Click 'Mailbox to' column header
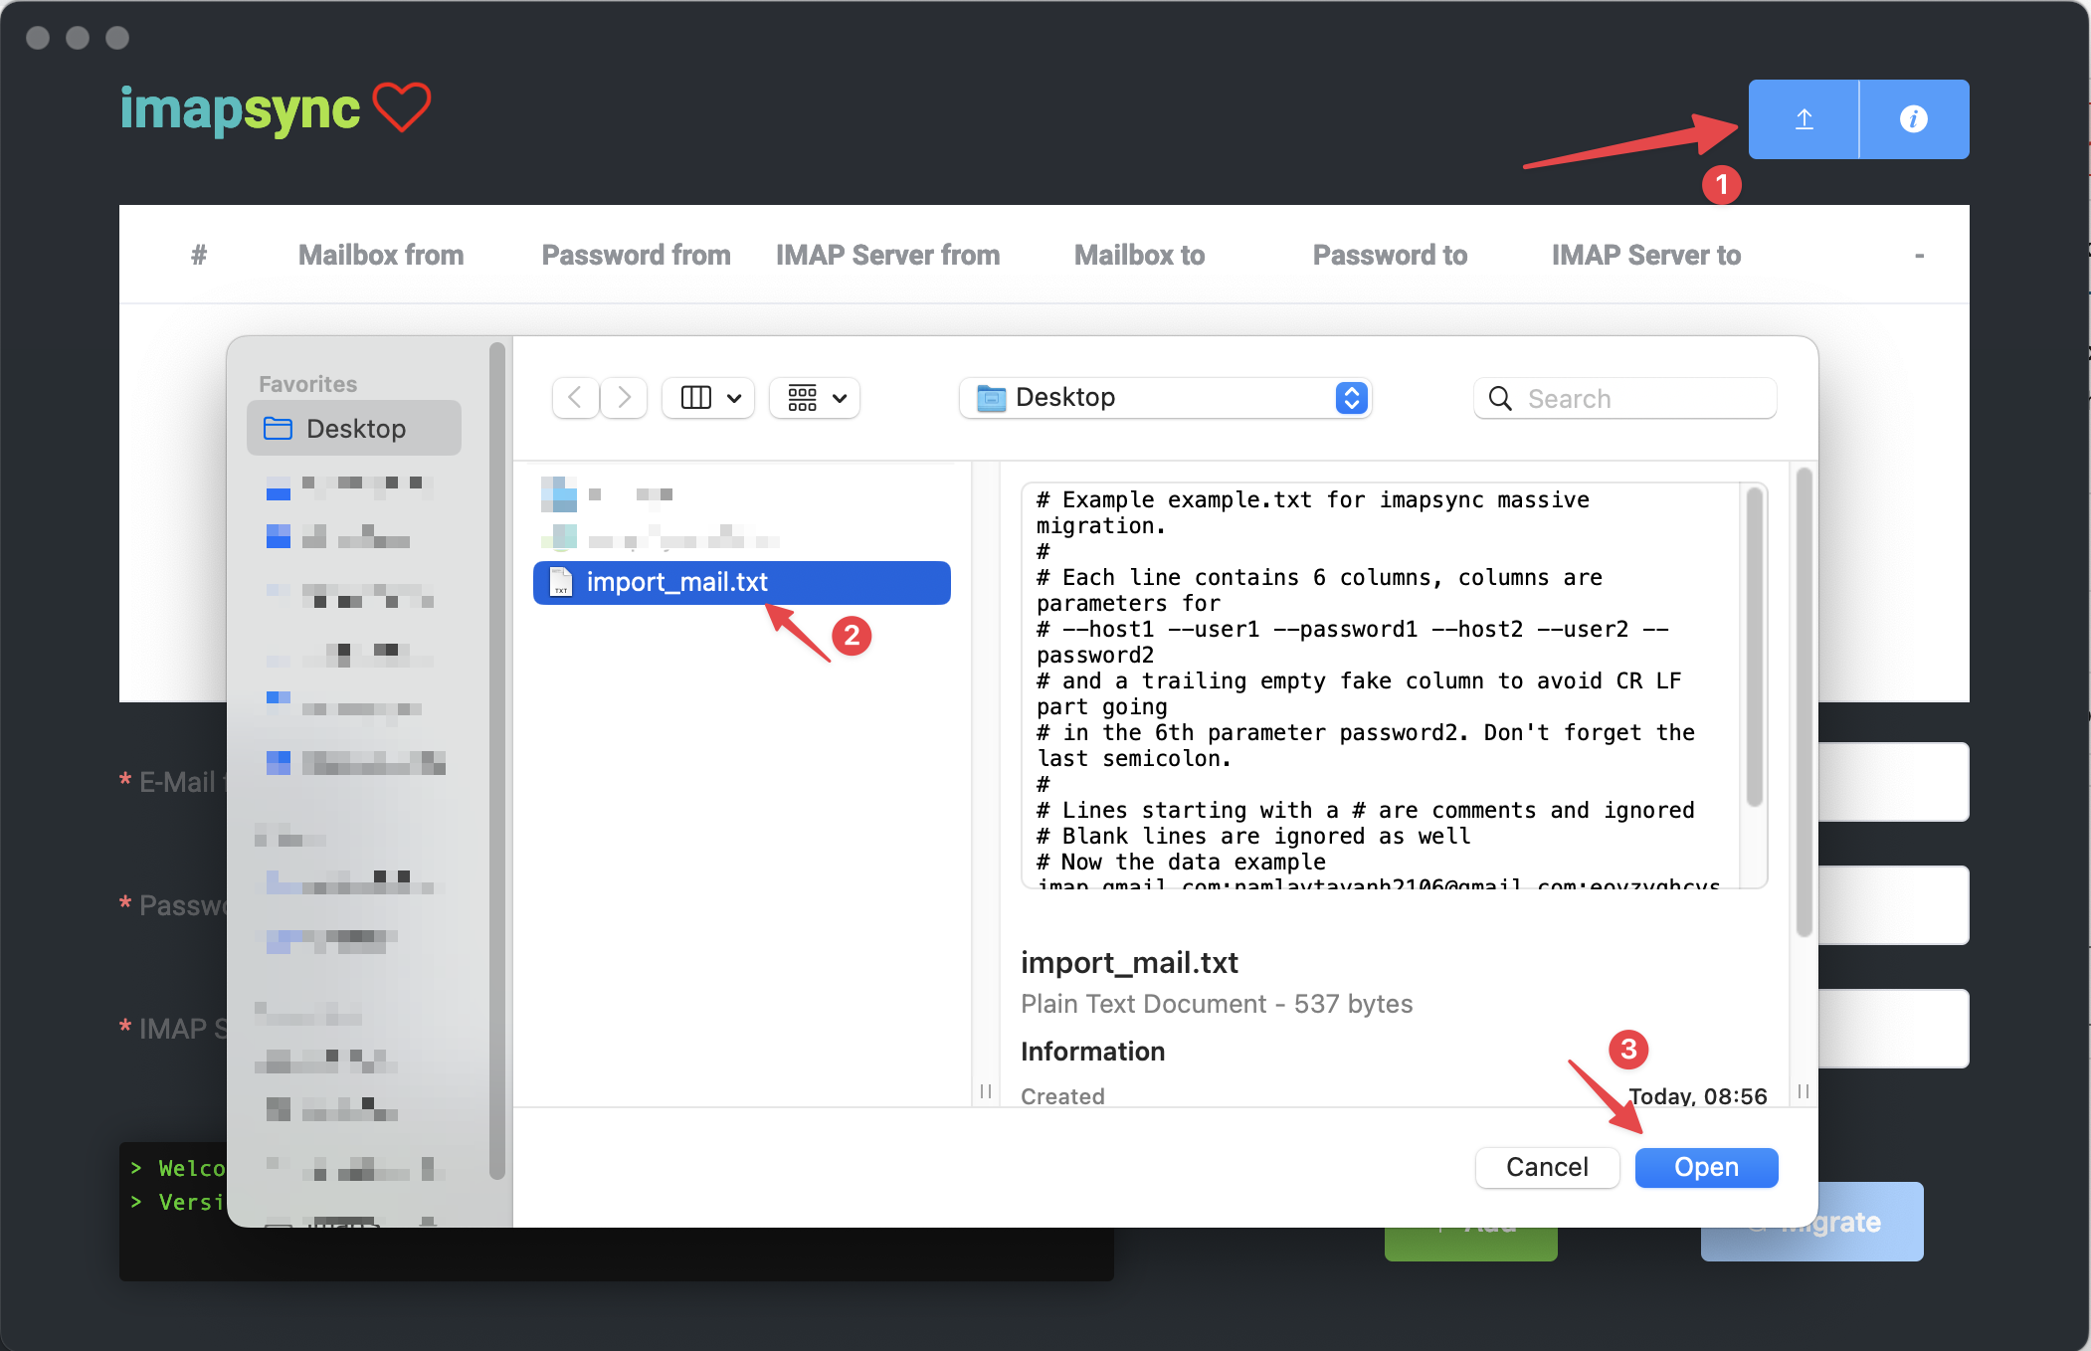 click(1140, 256)
